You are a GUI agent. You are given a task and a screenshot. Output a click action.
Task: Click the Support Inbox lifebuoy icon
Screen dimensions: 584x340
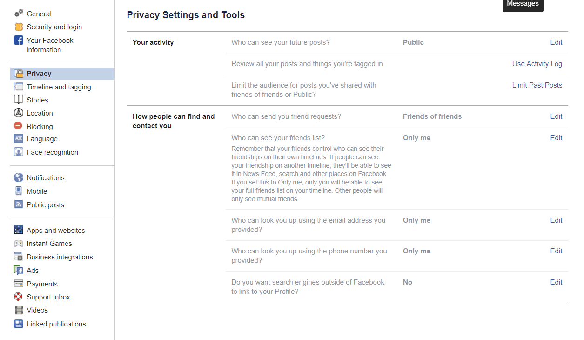(19, 297)
